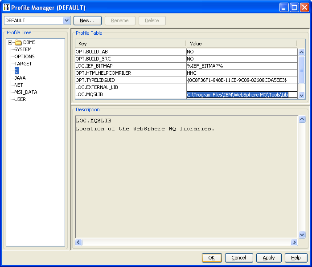Maximize the Profile Manager window
The height and width of the screenshot is (267, 312).
point(294,8)
